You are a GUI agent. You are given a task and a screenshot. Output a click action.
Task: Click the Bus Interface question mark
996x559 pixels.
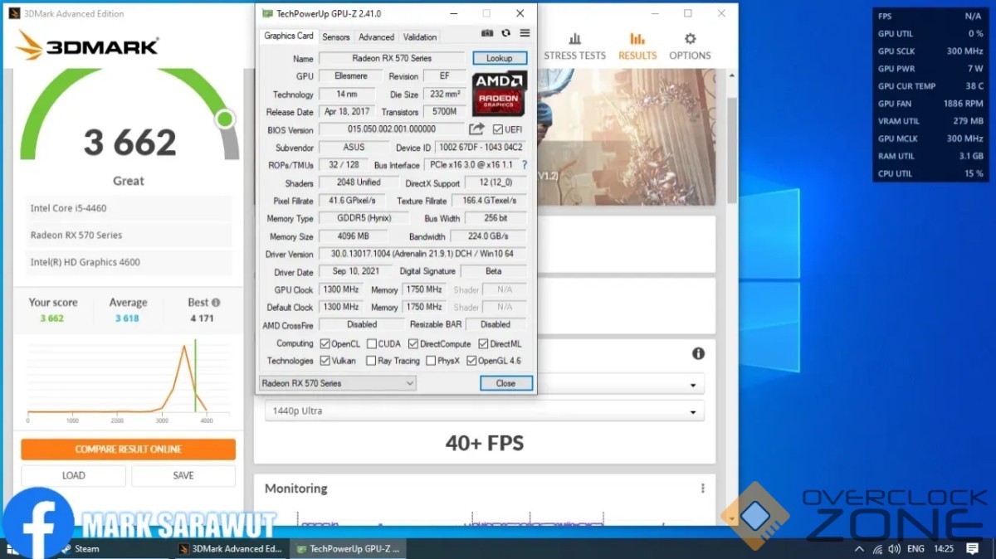pos(525,165)
